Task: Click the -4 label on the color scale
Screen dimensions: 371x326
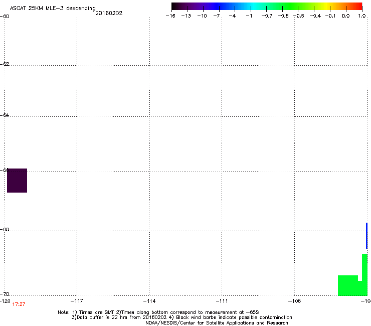Action: (x=232, y=16)
